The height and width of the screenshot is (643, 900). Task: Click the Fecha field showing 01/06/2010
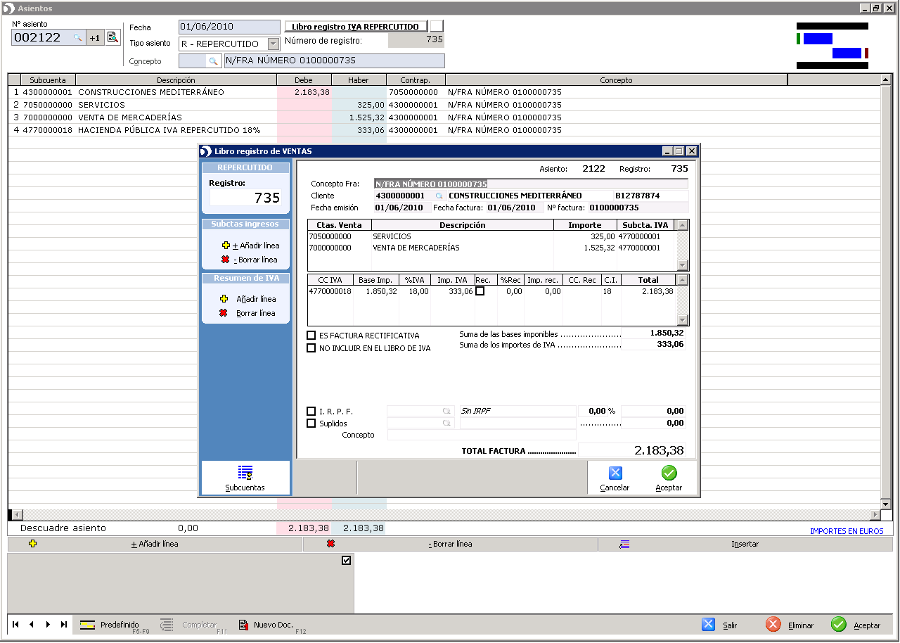click(230, 27)
